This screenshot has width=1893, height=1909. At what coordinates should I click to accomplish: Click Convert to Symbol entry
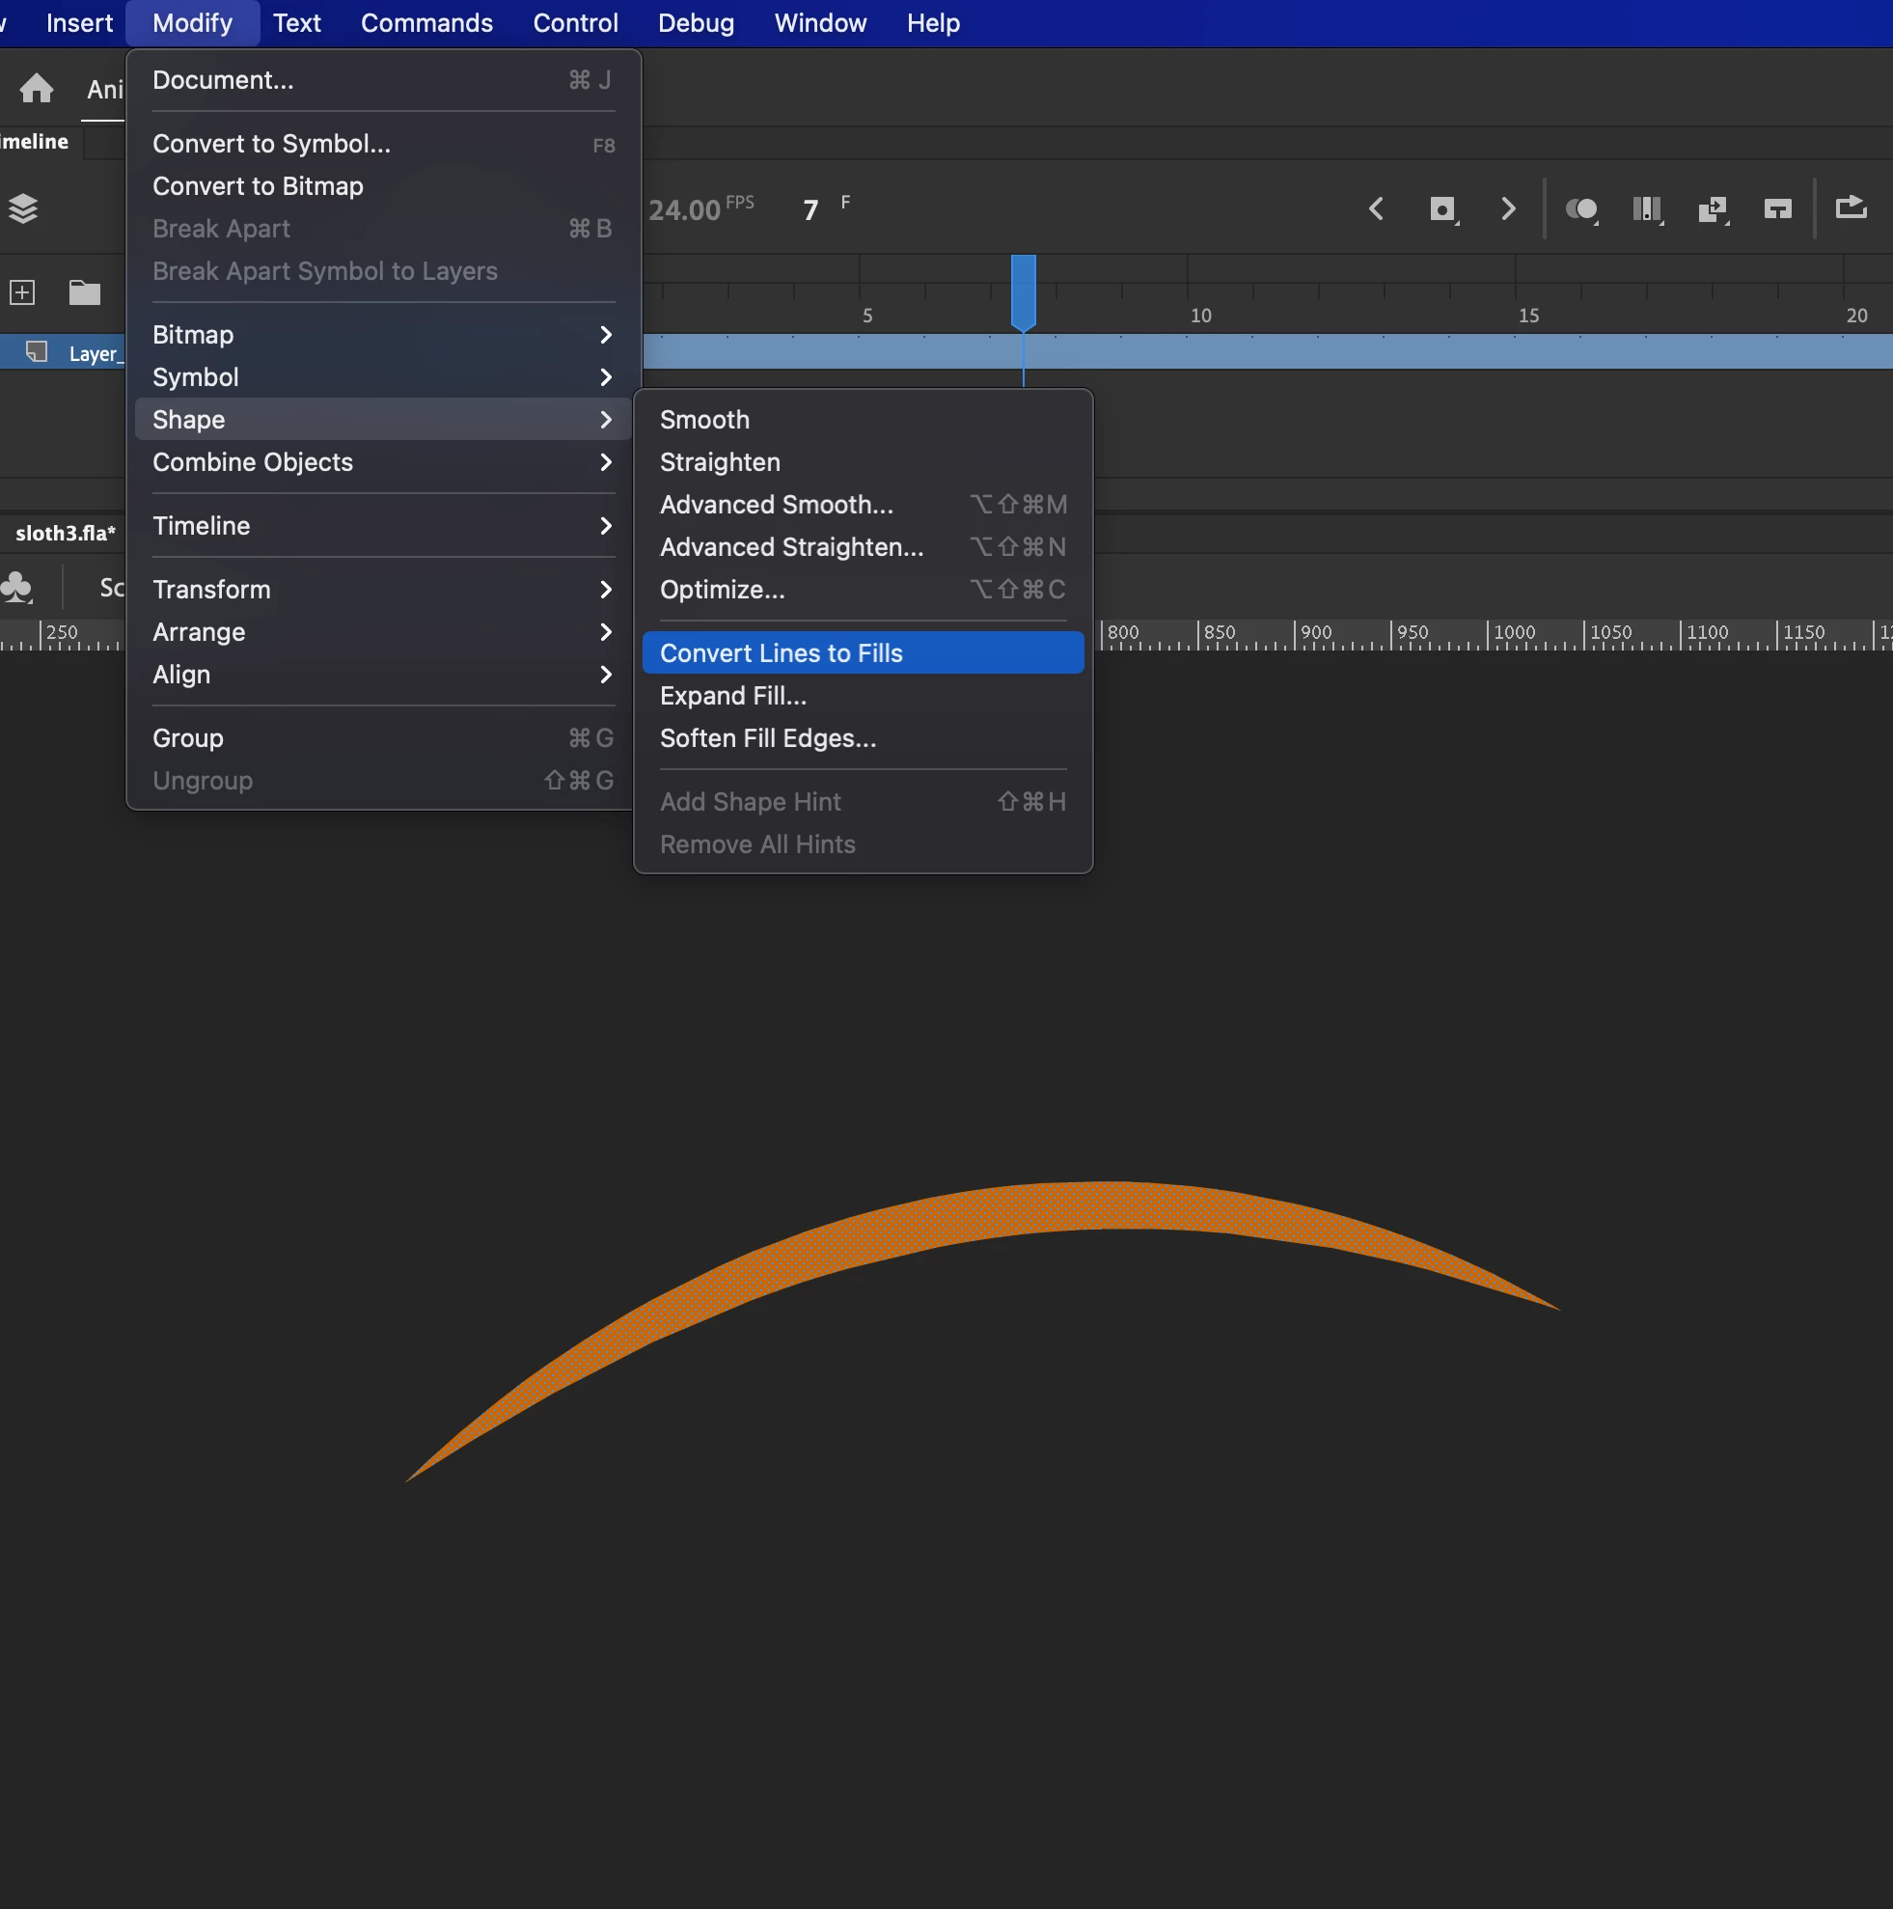click(272, 144)
